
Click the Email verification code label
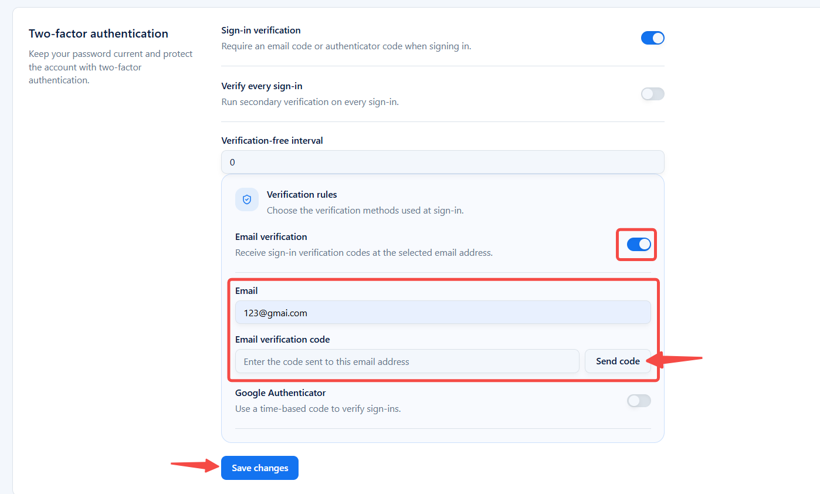283,340
